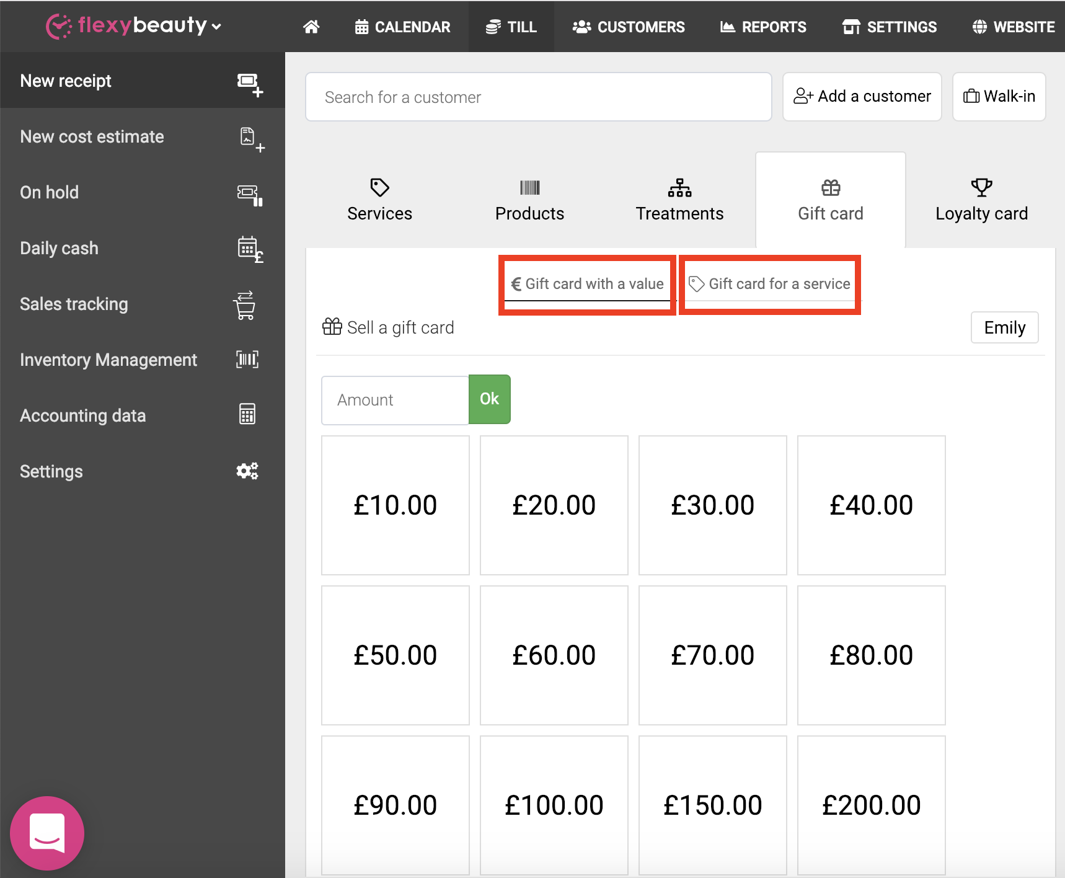Choose the £50.00 gift card
This screenshot has height=878, width=1065.
[396, 655]
